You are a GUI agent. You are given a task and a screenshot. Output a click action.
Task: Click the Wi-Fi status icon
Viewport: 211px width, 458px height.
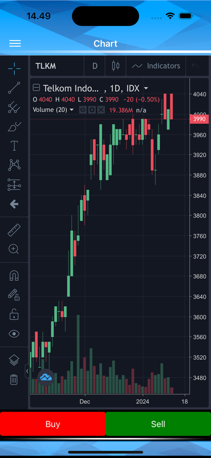pos(170,16)
